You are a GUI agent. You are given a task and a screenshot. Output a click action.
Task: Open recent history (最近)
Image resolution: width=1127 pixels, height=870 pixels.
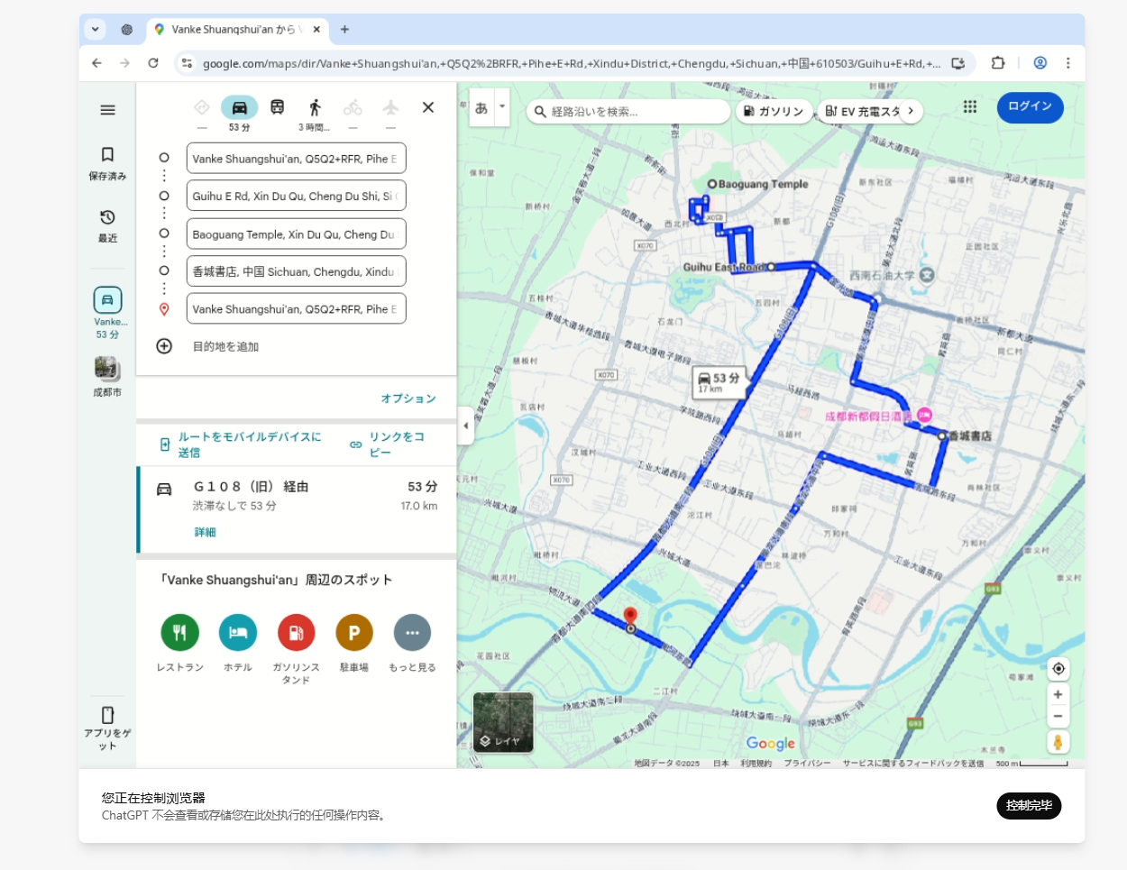pyautogui.click(x=107, y=225)
